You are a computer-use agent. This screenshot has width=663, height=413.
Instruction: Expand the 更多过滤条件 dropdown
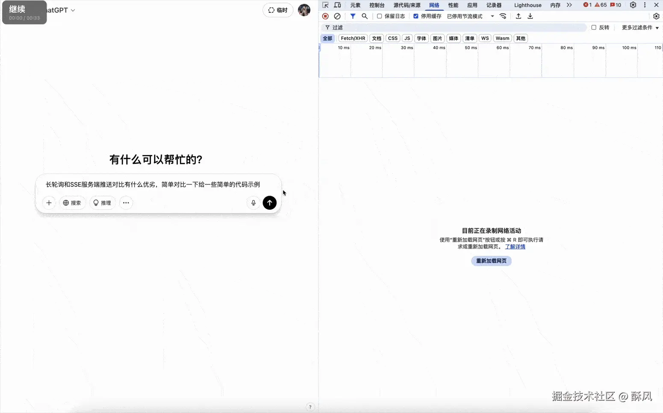[640, 27]
